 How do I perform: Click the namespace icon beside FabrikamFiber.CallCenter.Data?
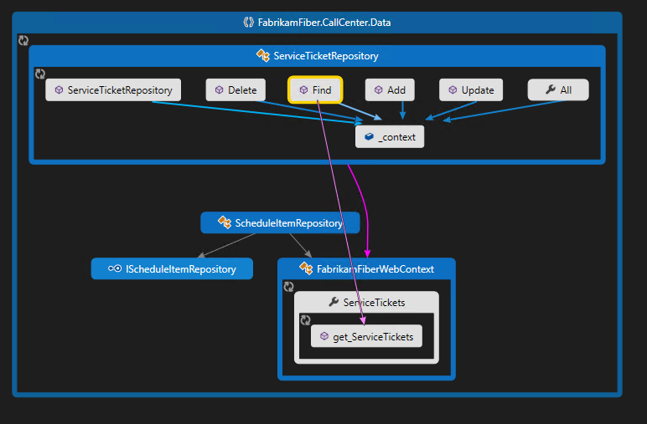(248, 23)
